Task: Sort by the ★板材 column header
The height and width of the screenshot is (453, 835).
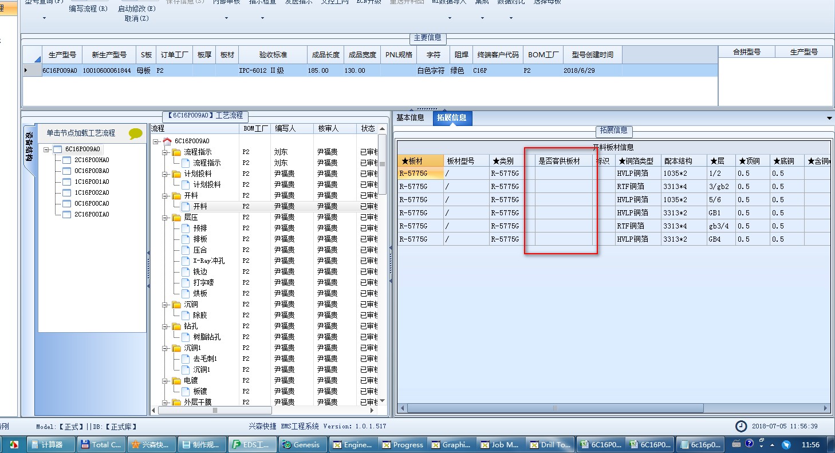Action: [x=420, y=161]
